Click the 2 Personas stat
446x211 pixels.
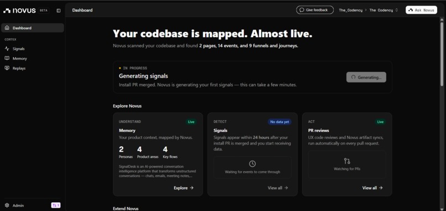click(126, 152)
